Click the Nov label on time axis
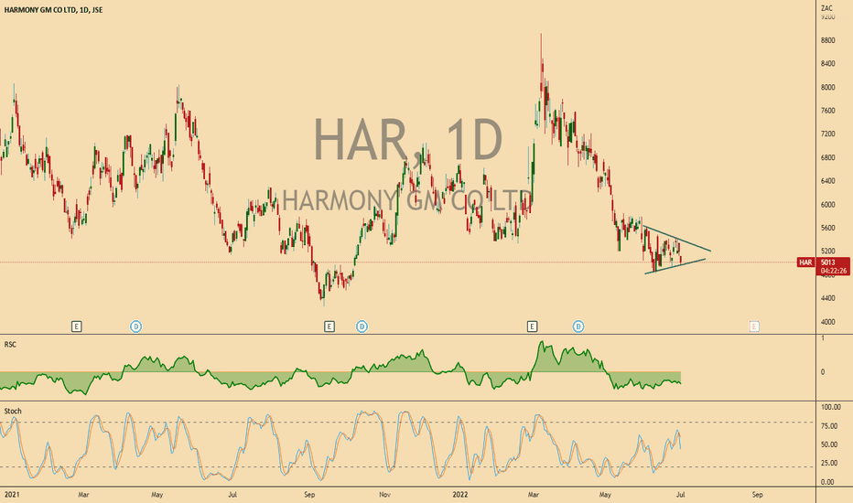Image resolution: width=853 pixels, height=503 pixels. [384, 494]
